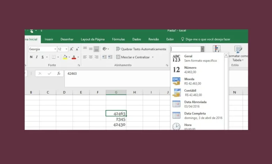Viewport: 272px width, 164px height.
Task: Open the Revisão tab
Action: 154,39
